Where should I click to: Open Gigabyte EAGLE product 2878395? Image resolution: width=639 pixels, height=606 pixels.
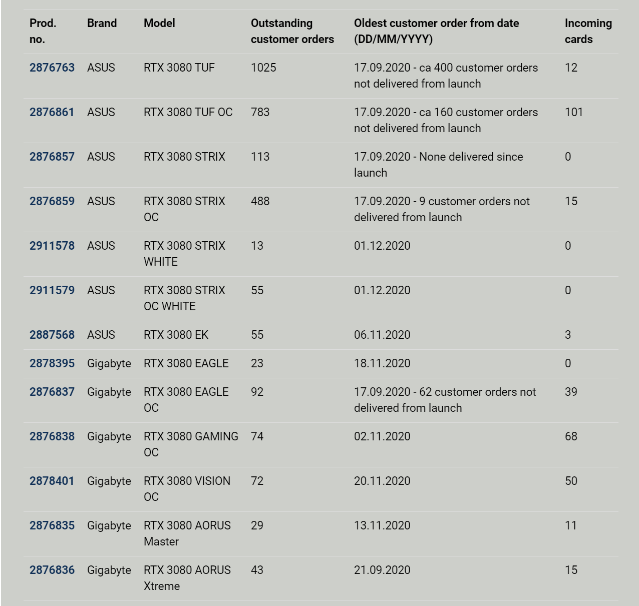[52, 363]
